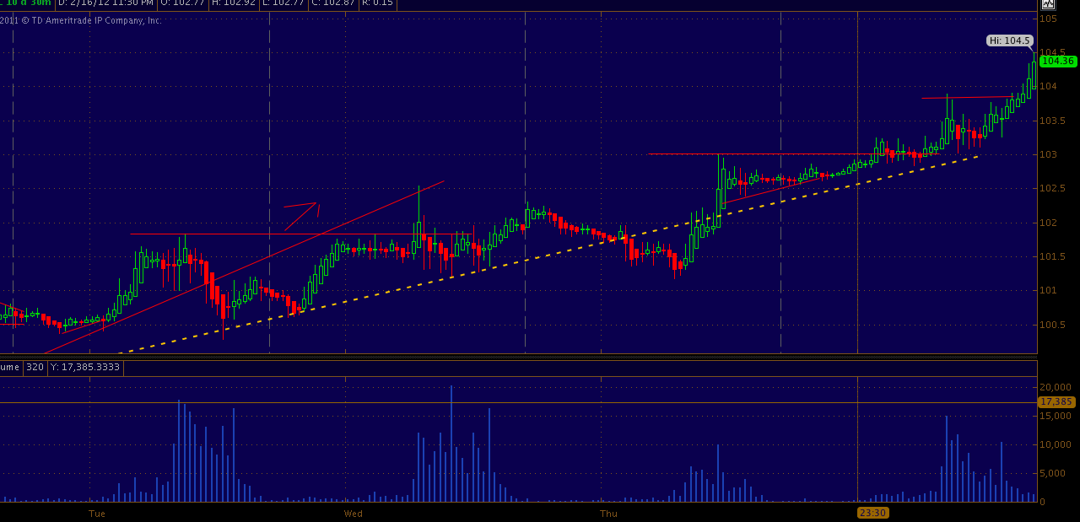Image resolution: width=1080 pixels, height=522 pixels.
Task: Click the open price O: 102.77
Action: click(182, 3)
